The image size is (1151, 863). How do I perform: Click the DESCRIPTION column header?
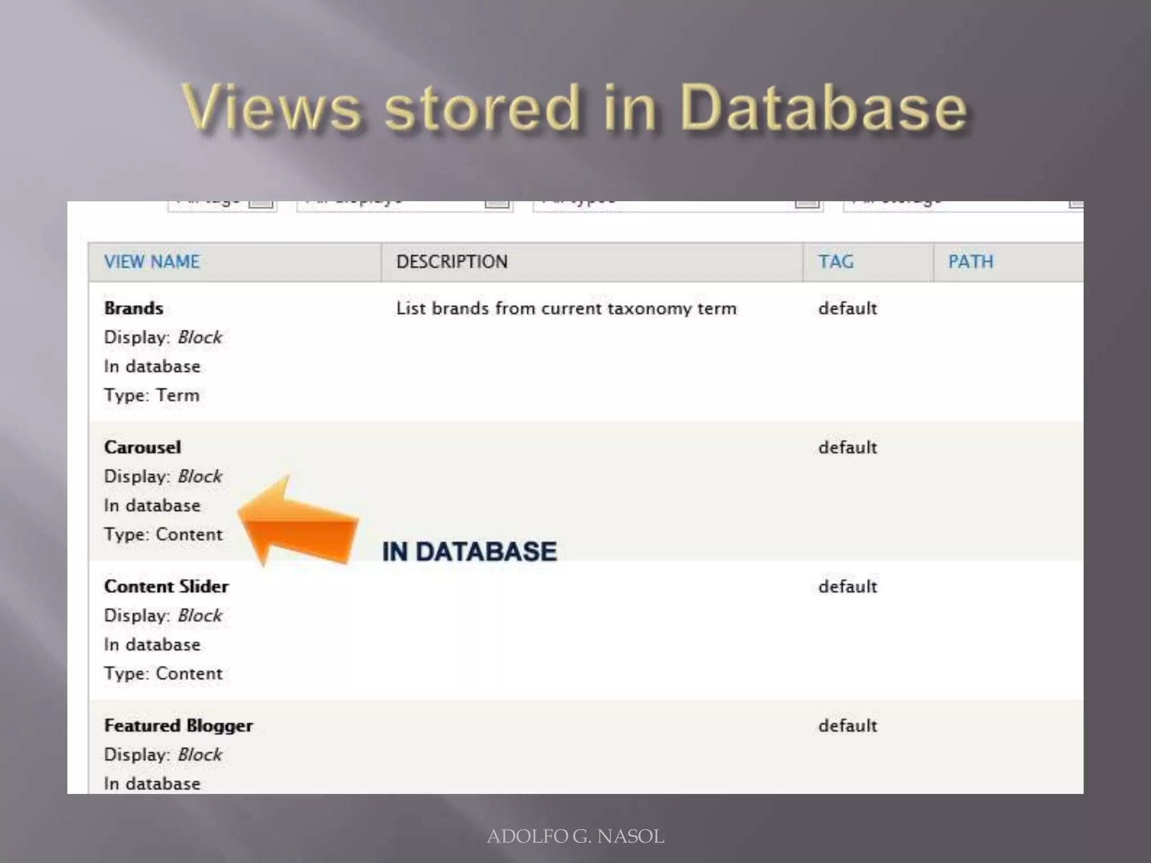click(x=452, y=262)
